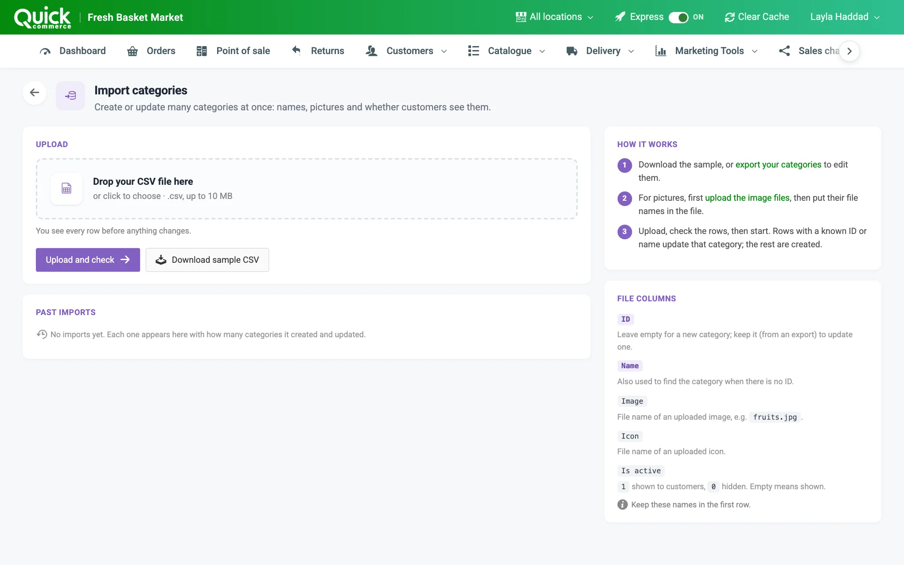Click the Is active column tag

(x=641, y=471)
